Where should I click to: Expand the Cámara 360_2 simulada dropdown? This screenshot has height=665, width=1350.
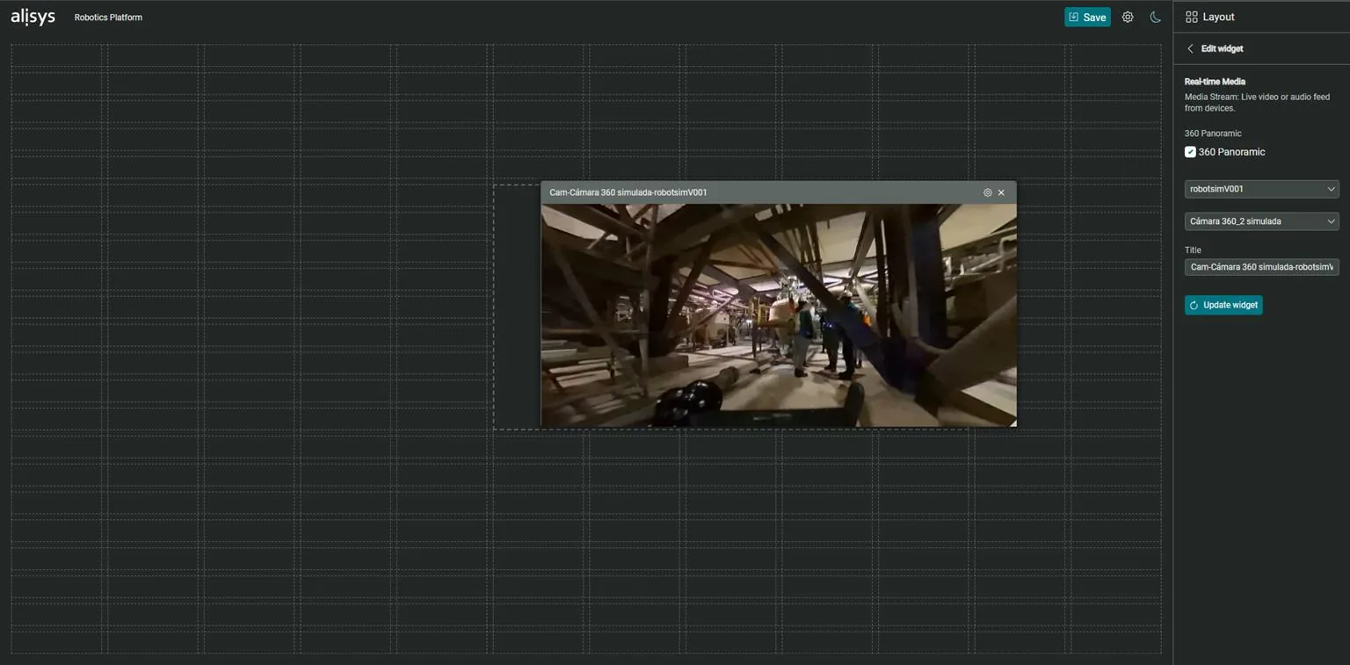1261,221
